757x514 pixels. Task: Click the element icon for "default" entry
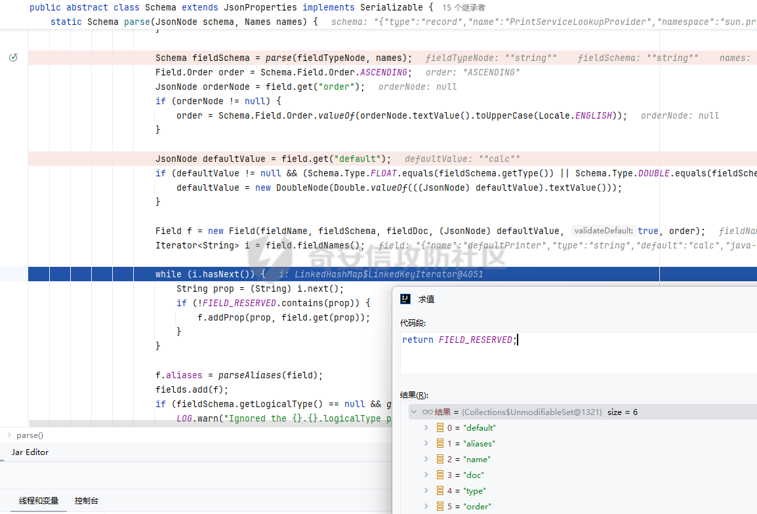pos(440,428)
